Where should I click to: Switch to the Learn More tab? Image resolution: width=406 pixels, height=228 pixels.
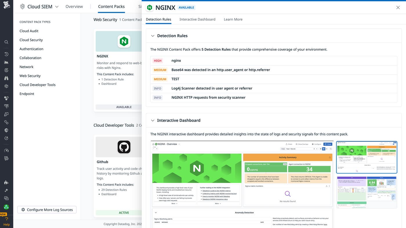[x=233, y=19]
